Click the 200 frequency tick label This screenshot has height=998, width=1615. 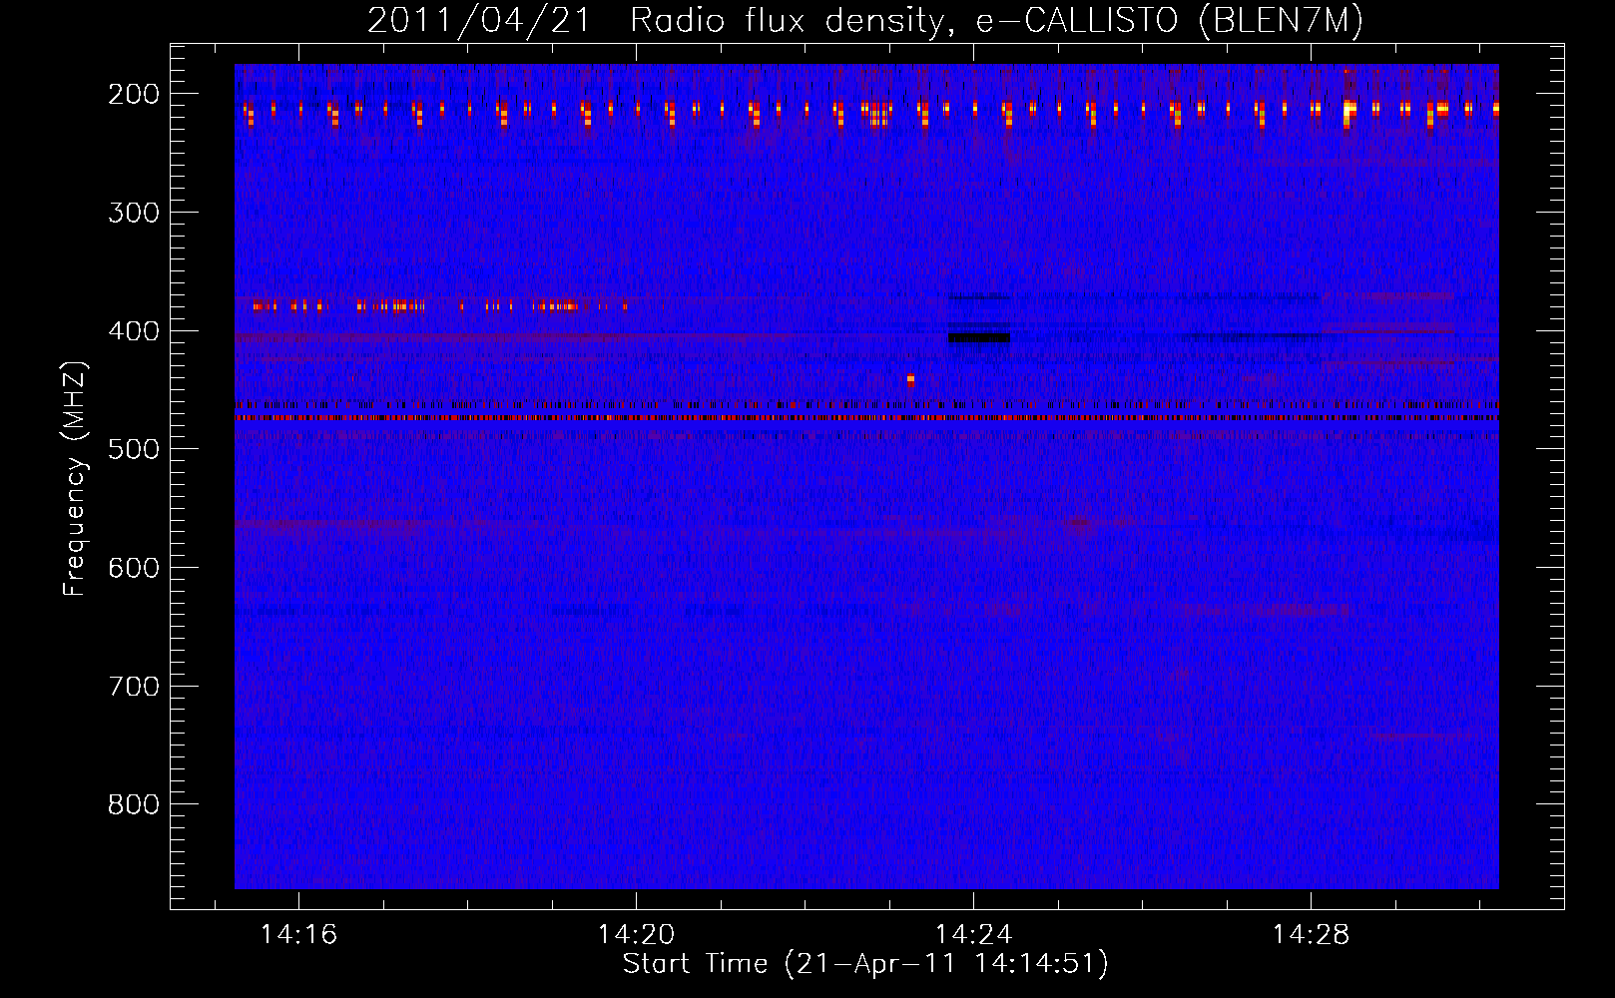click(133, 94)
